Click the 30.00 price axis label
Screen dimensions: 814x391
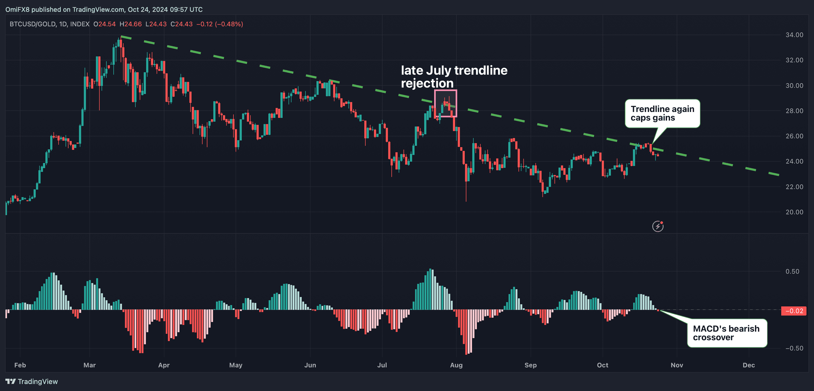pyautogui.click(x=794, y=86)
